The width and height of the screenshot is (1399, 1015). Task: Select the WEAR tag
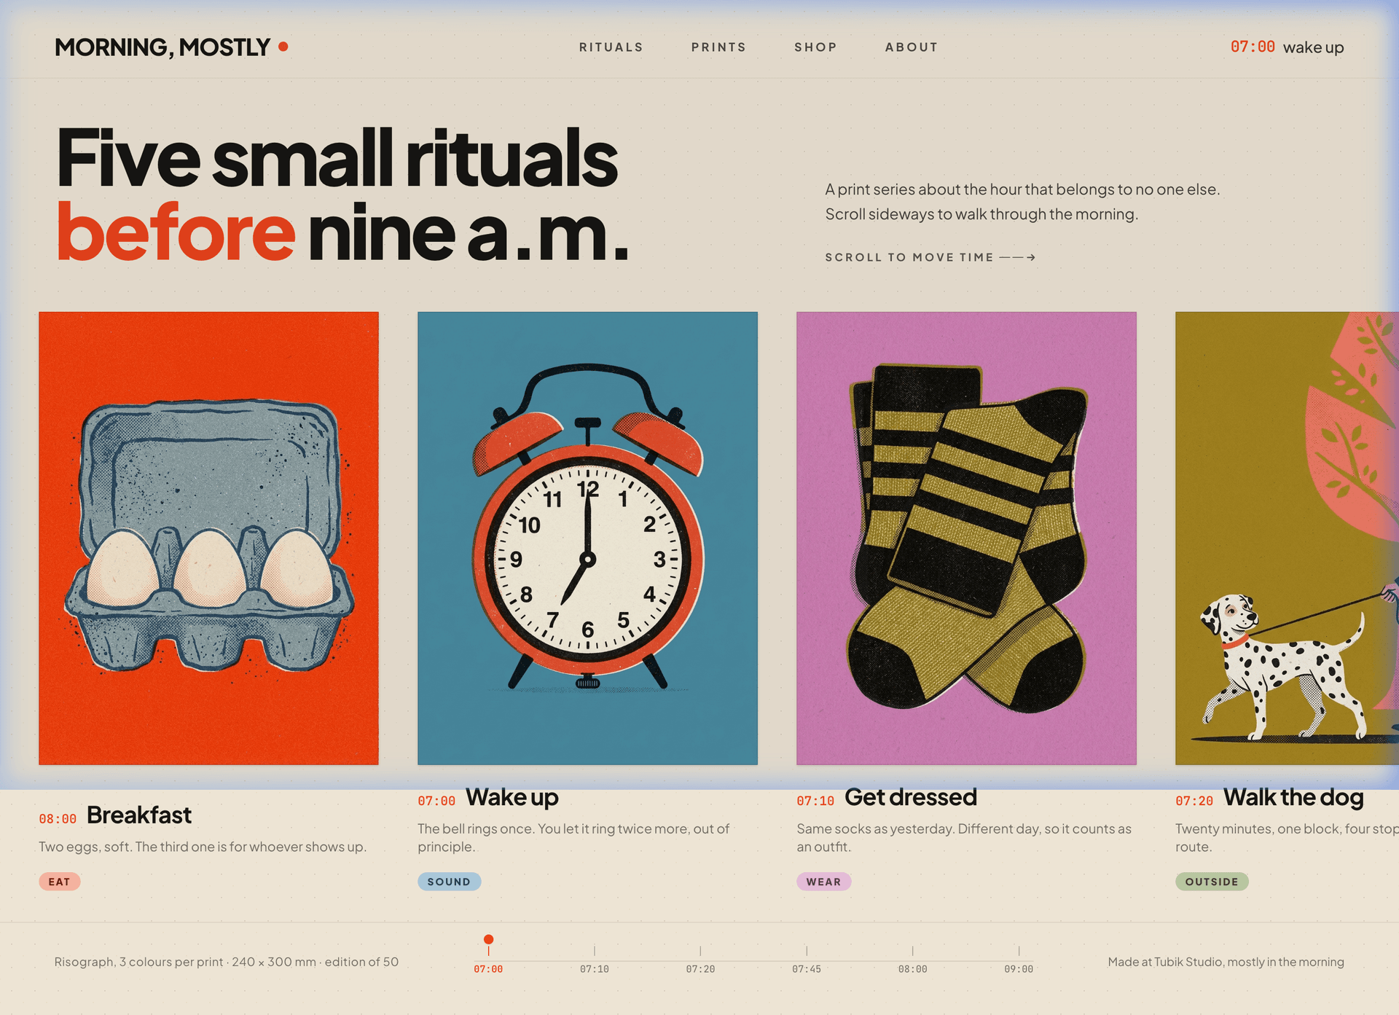[x=823, y=882]
